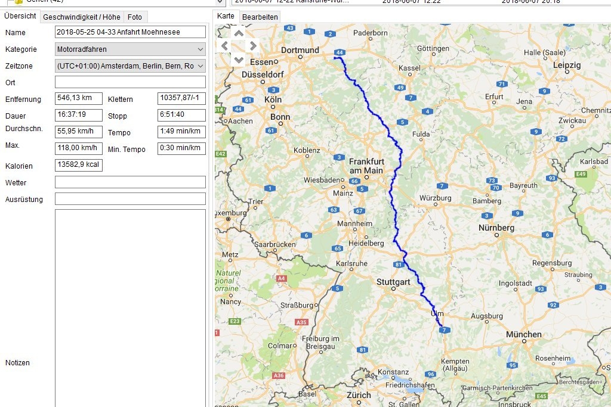
Task: Open the Foto tab
Action: pos(135,17)
